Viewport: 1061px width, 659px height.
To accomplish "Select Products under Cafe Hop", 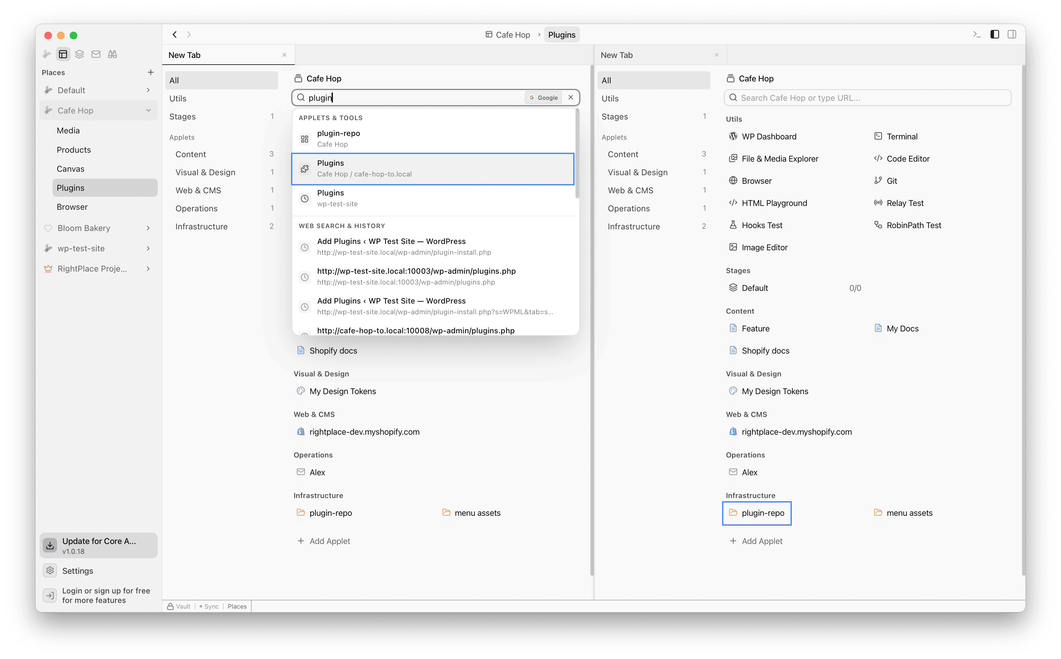I will pyautogui.click(x=105, y=150).
